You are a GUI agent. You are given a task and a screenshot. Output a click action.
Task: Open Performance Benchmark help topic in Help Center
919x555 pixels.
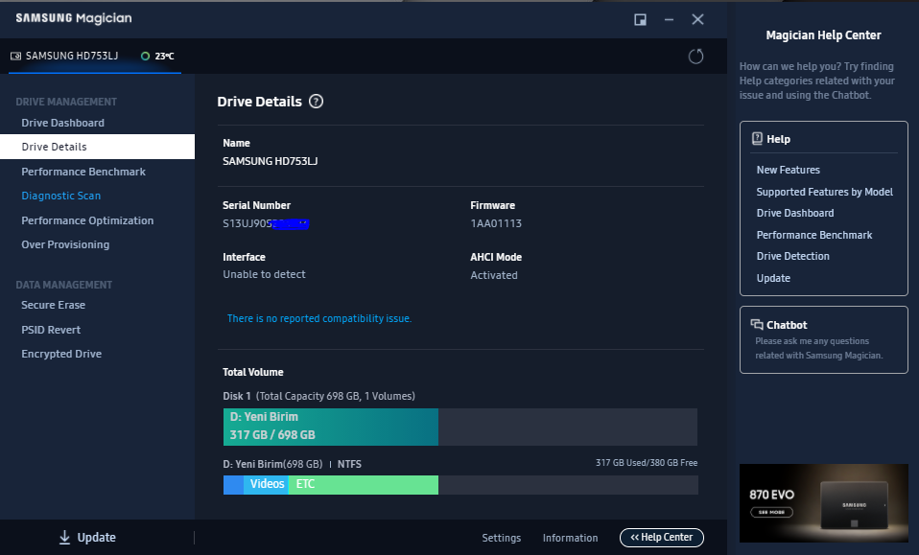point(814,235)
